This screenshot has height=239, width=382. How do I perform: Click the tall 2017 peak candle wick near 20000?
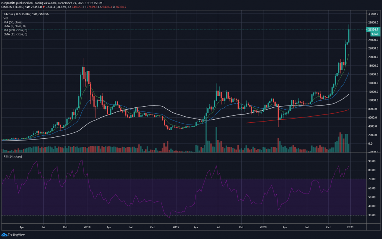coord(84,60)
